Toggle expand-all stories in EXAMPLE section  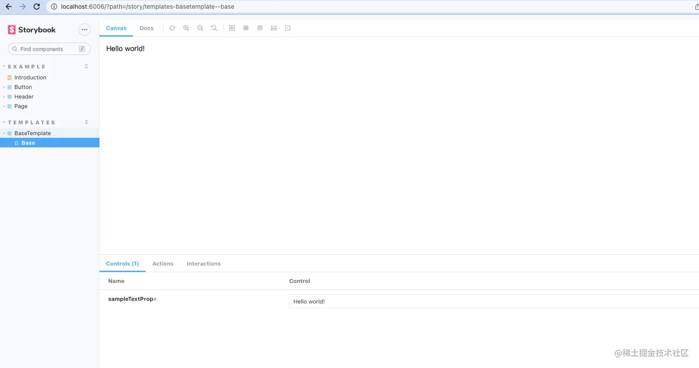86,66
